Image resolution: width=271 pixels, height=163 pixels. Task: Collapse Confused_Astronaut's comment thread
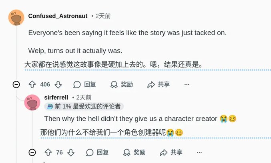tap(16, 84)
